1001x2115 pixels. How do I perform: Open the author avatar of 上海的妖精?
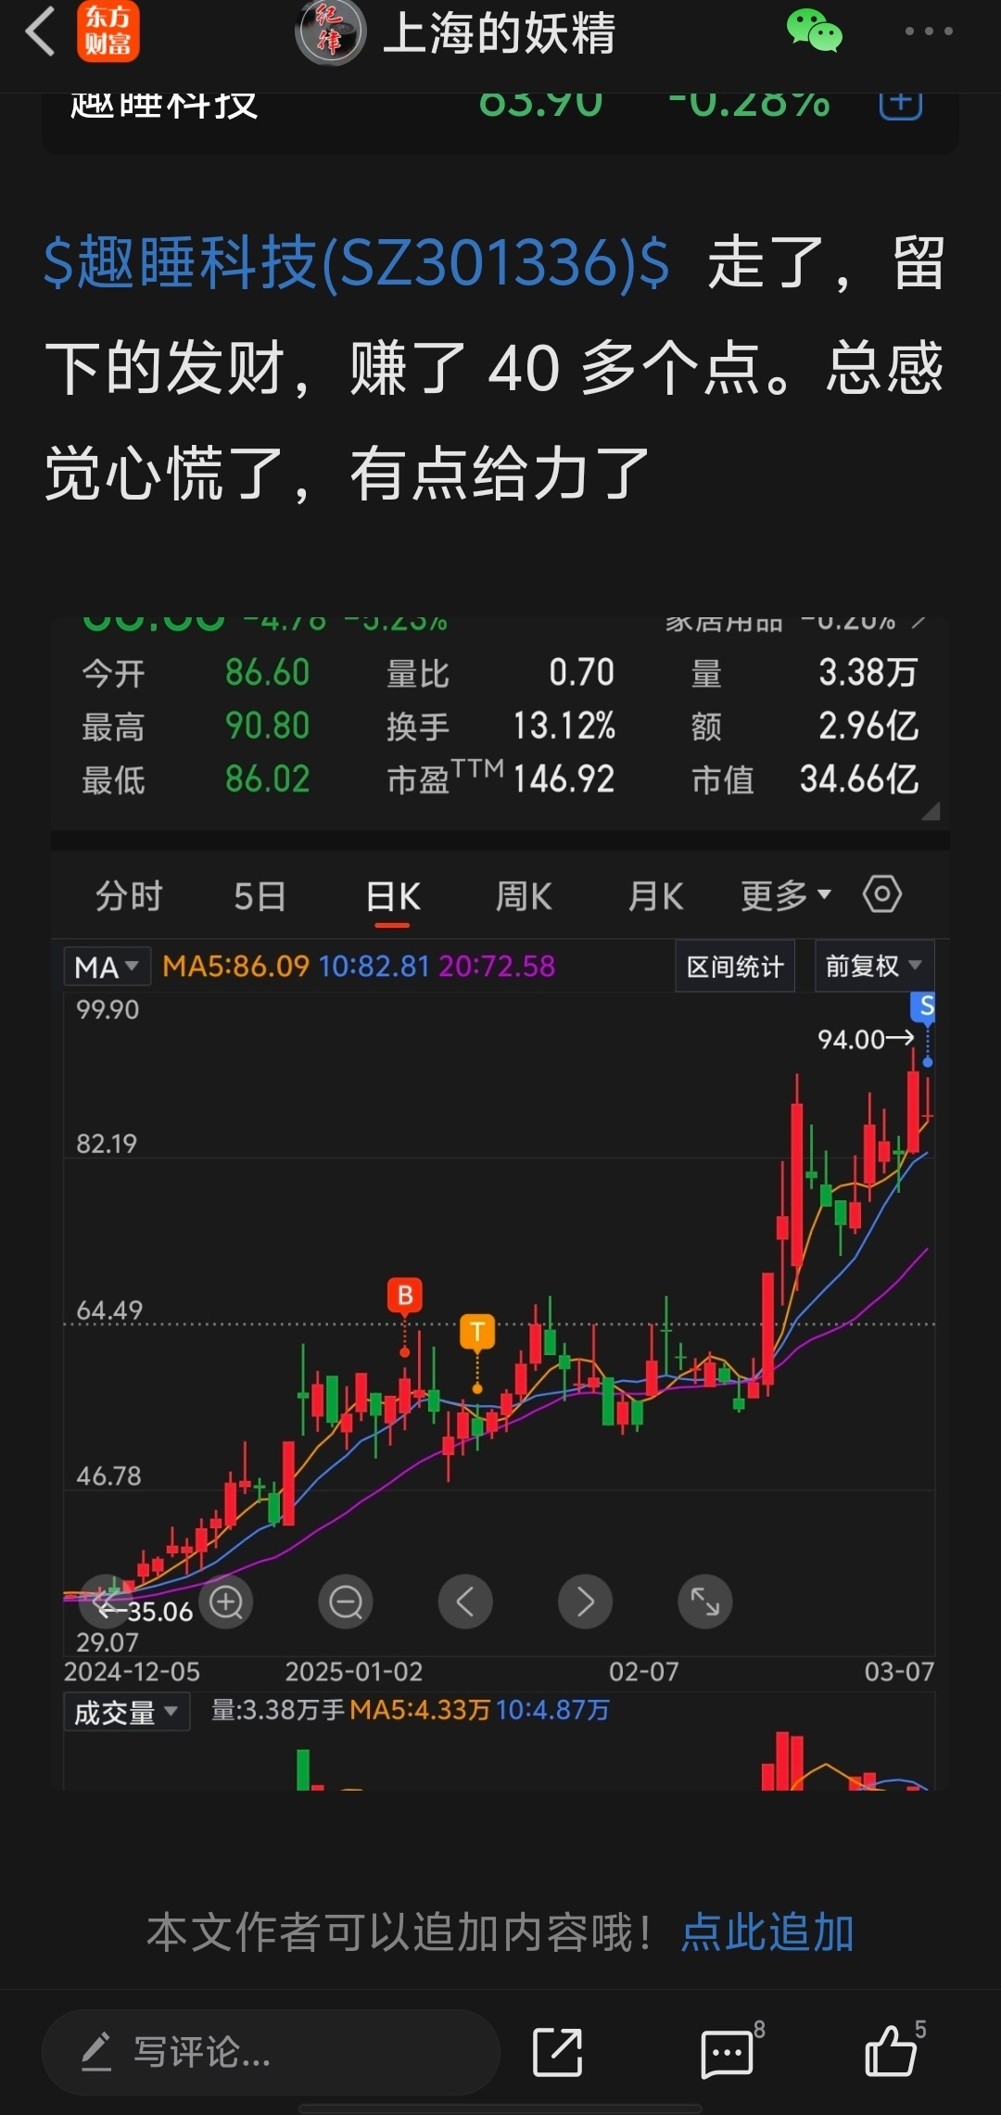pos(330,32)
